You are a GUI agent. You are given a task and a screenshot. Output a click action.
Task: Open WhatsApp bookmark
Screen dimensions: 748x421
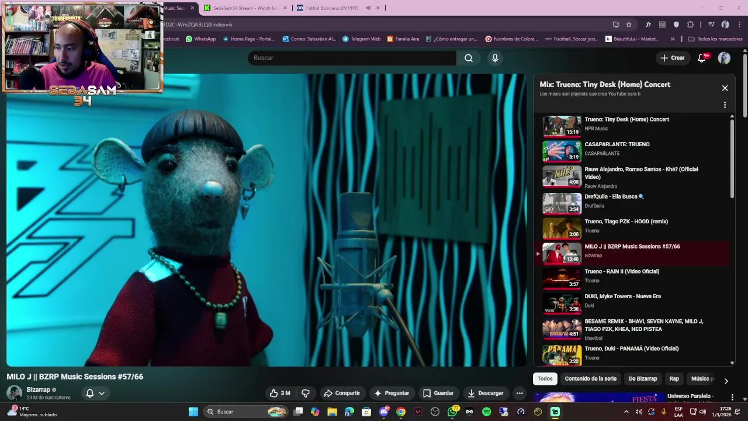point(200,39)
